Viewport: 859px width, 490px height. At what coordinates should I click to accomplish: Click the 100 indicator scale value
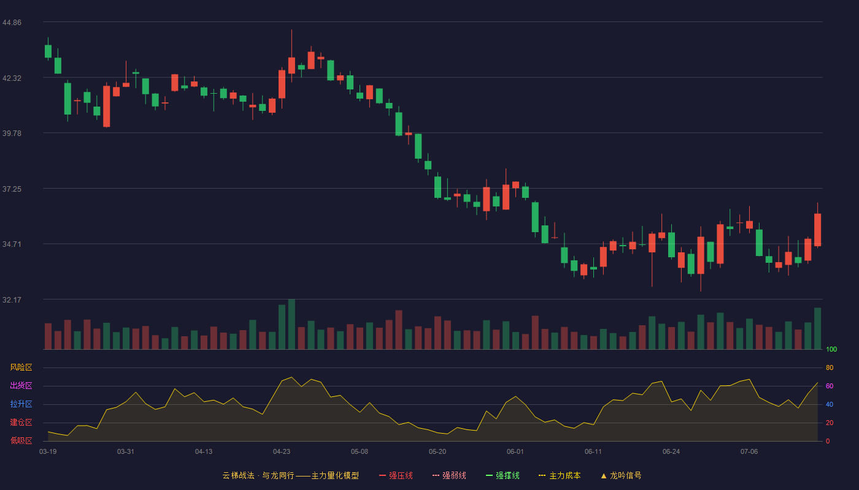click(x=831, y=350)
